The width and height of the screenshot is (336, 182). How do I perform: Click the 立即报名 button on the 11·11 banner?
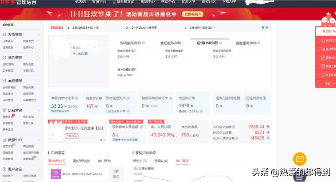(x=192, y=14)
